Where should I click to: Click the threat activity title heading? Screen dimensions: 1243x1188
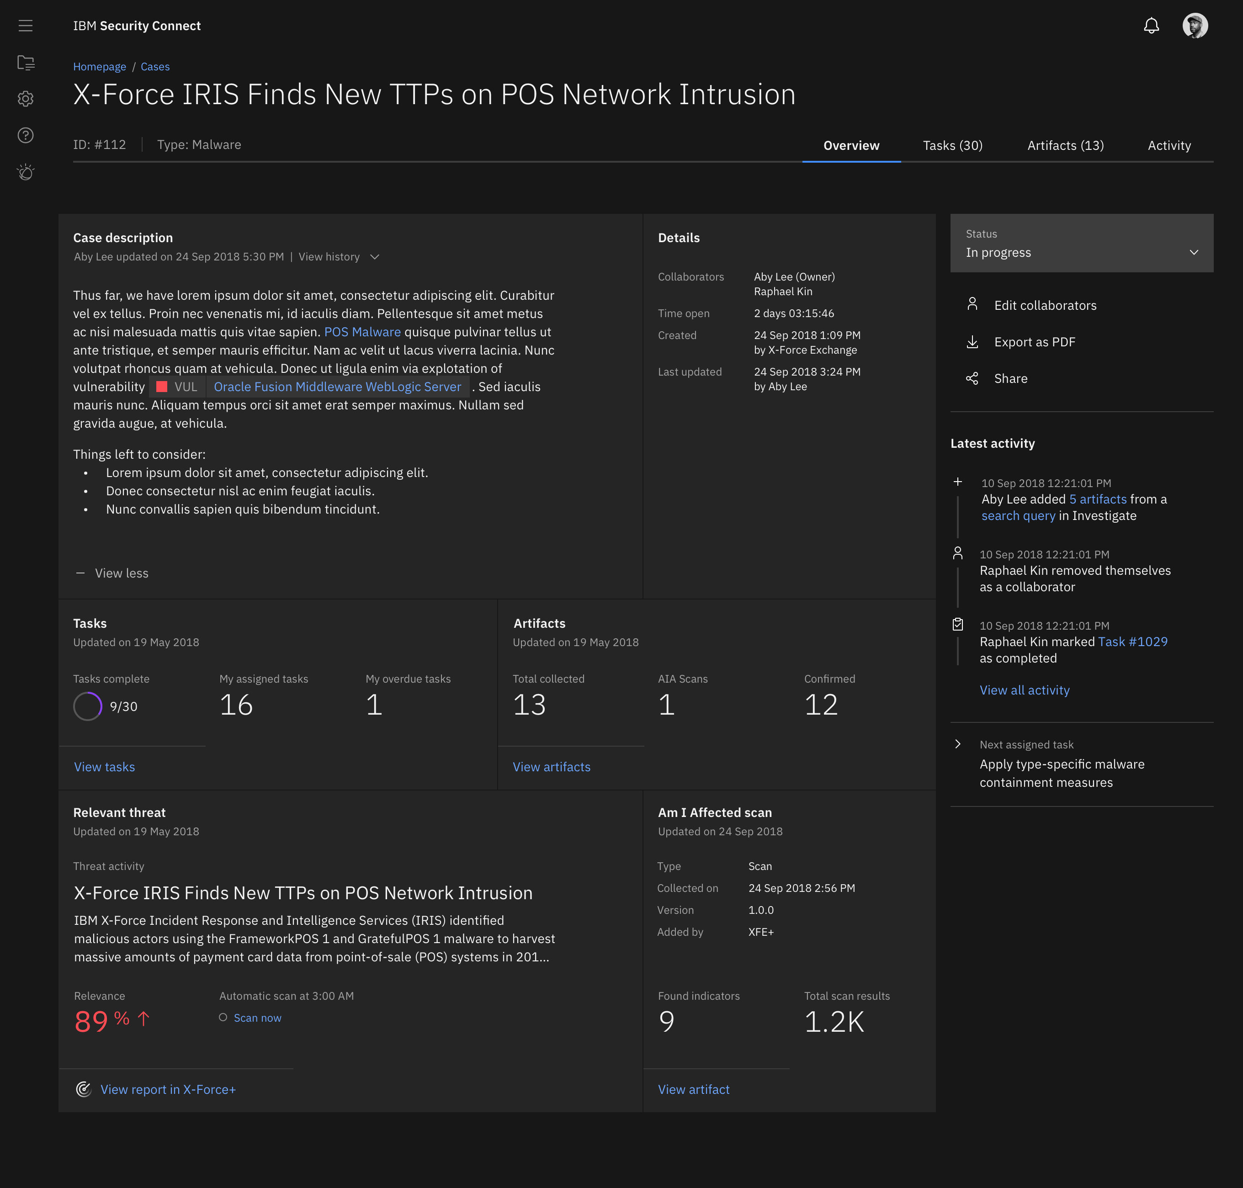click(x=303, y=893)
